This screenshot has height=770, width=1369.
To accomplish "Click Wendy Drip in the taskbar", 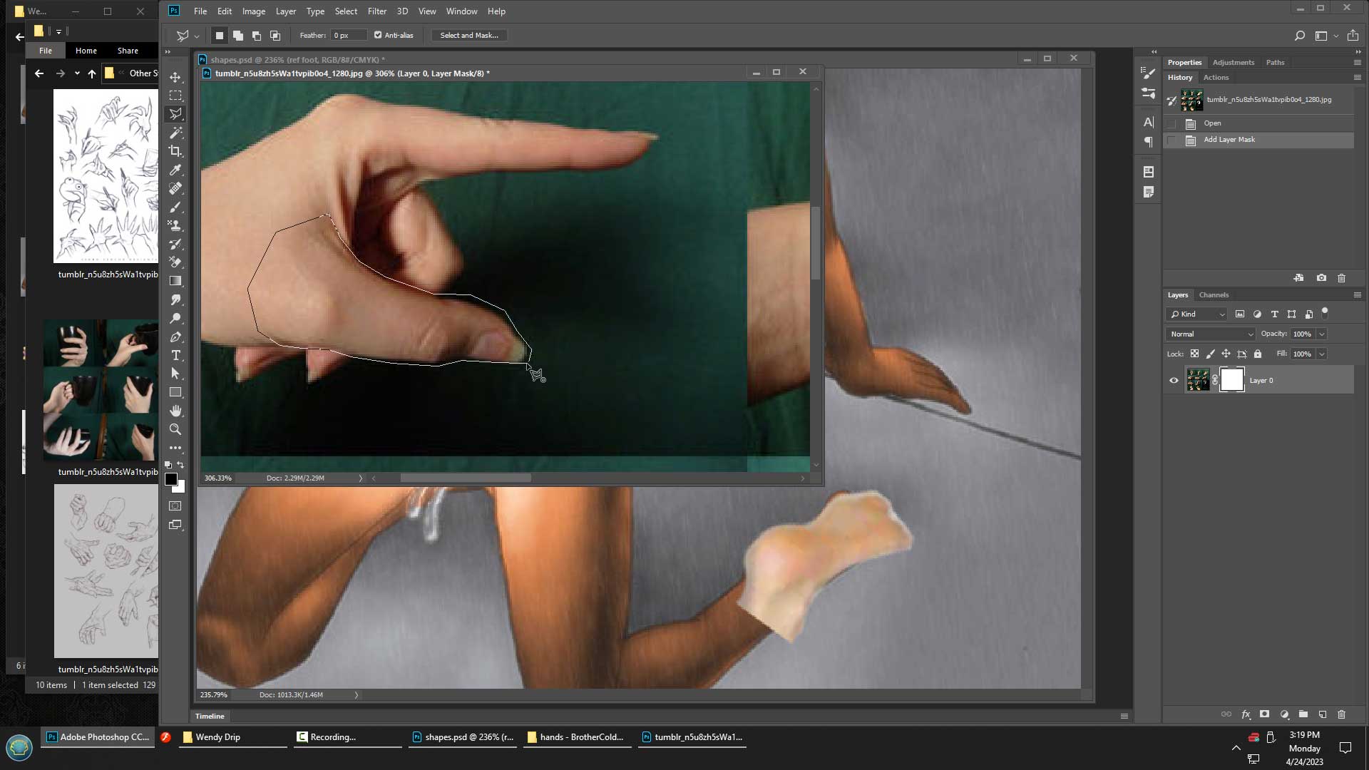I will 217,737.
